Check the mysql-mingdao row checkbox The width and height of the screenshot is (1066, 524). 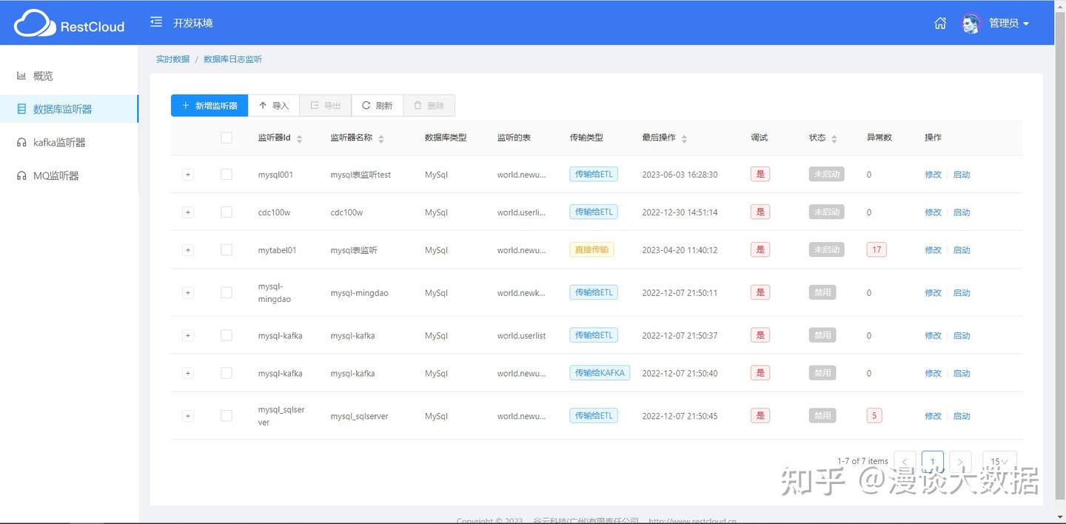tap(227, 292)
